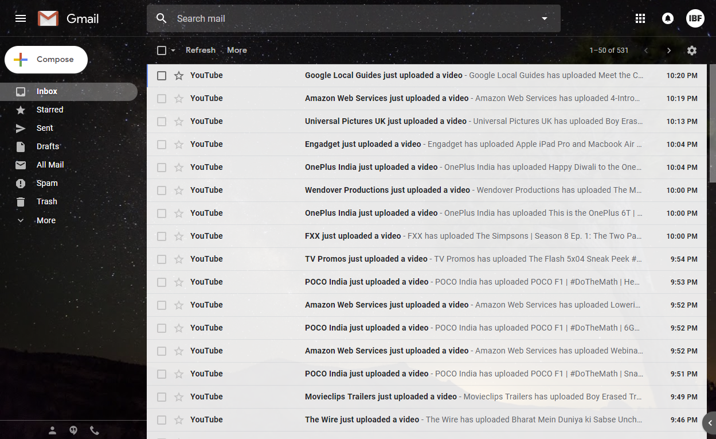Image resolution: width=716 pixels, height=439 pixels.
Task: Open TV Promos Flash sneak peek email
Action: click(427, 259)
